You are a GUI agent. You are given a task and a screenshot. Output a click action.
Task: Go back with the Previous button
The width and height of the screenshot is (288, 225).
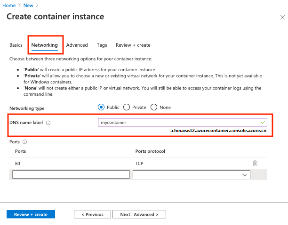(92, 214)
